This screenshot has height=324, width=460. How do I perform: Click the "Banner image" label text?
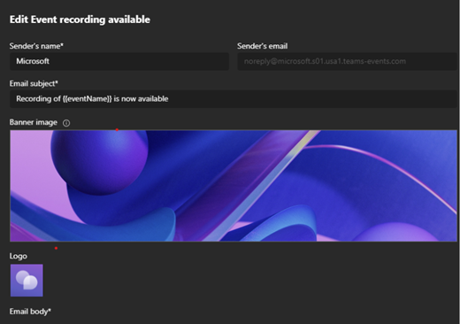pyautogui.click(x=34, y=122)
